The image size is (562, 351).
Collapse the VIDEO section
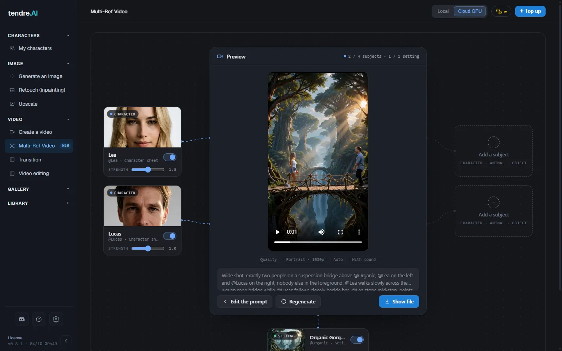click(39, 119)
